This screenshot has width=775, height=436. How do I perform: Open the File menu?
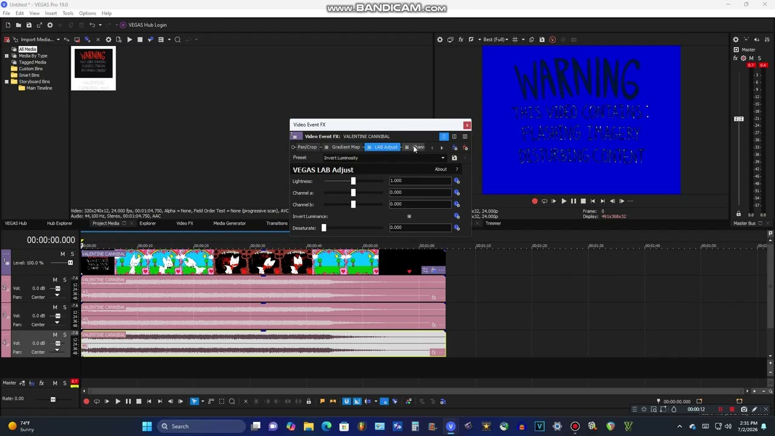pos(6,13)
